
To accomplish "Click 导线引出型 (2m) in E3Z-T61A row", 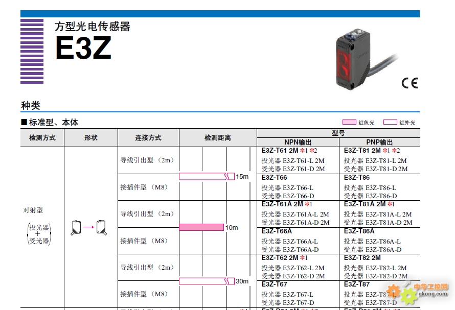I will pos(147,214).
